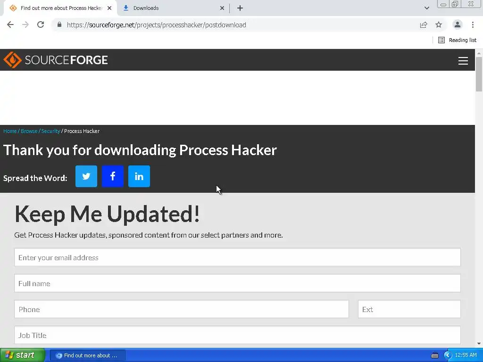Follow the Browse breadcrumb link

point(29,131)
